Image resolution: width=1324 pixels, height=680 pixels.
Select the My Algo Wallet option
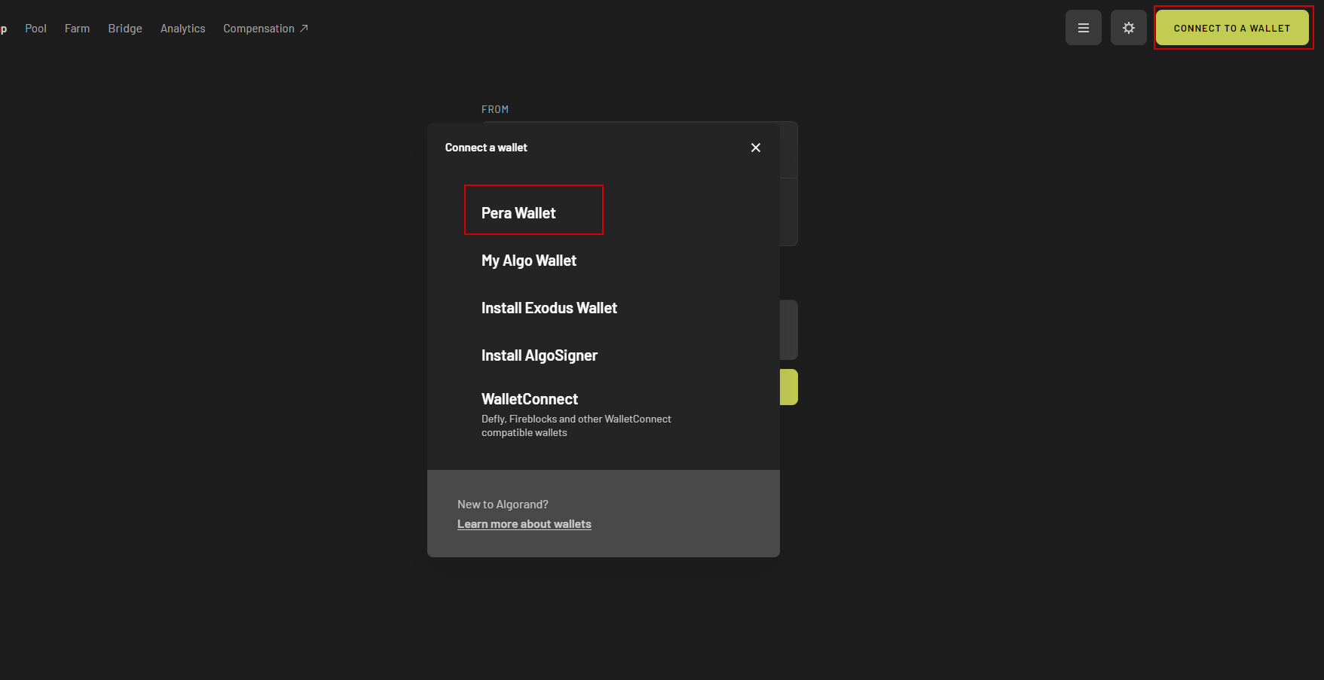pyautogui.click(x=528, y=261)
